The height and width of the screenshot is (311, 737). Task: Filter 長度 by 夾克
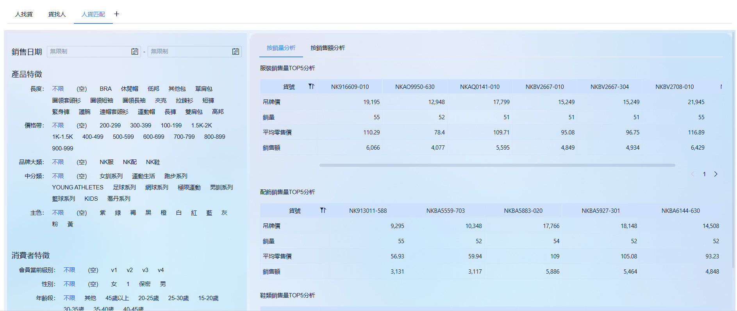161,101
